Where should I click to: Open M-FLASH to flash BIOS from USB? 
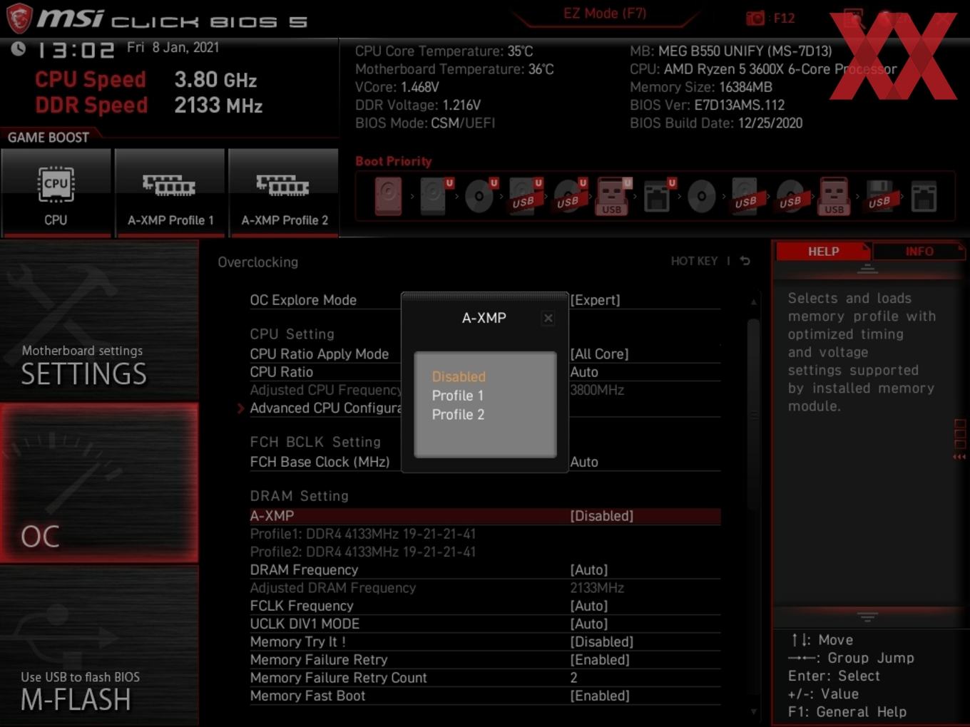tap(99, 646)
